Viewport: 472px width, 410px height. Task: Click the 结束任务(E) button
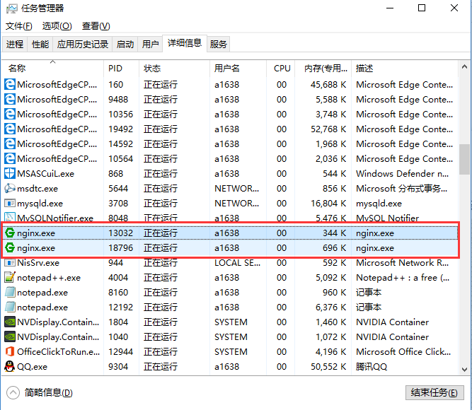434,392
